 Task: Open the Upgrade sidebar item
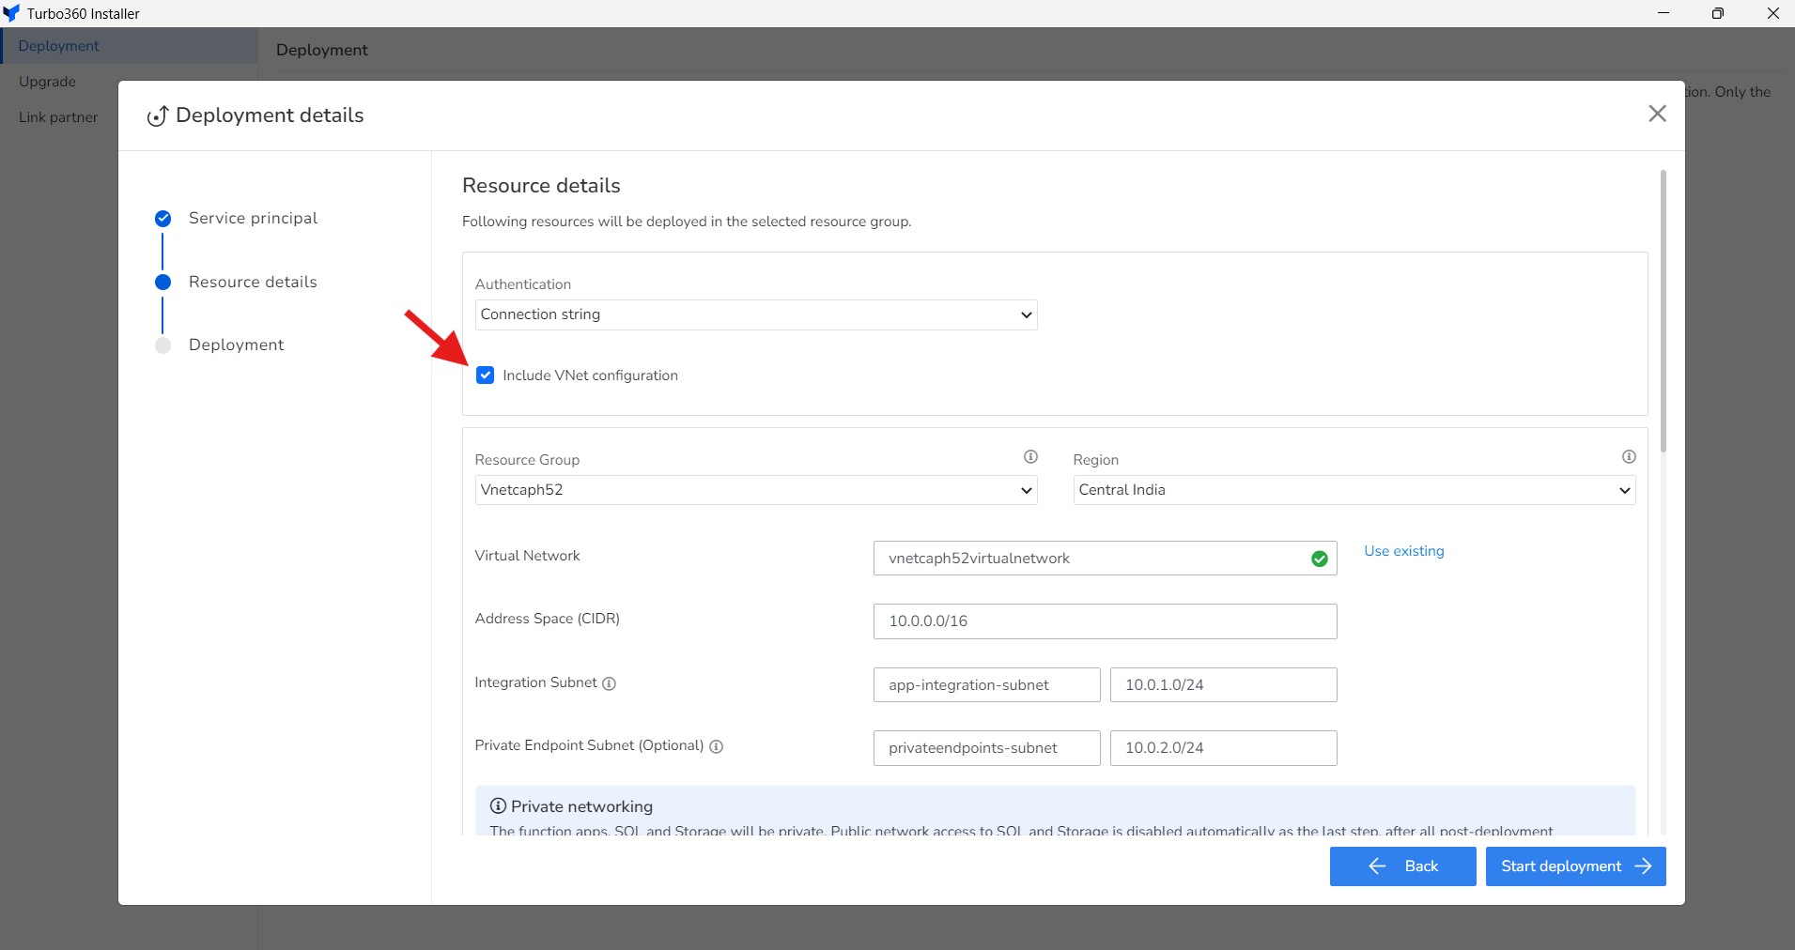point(47,82)
